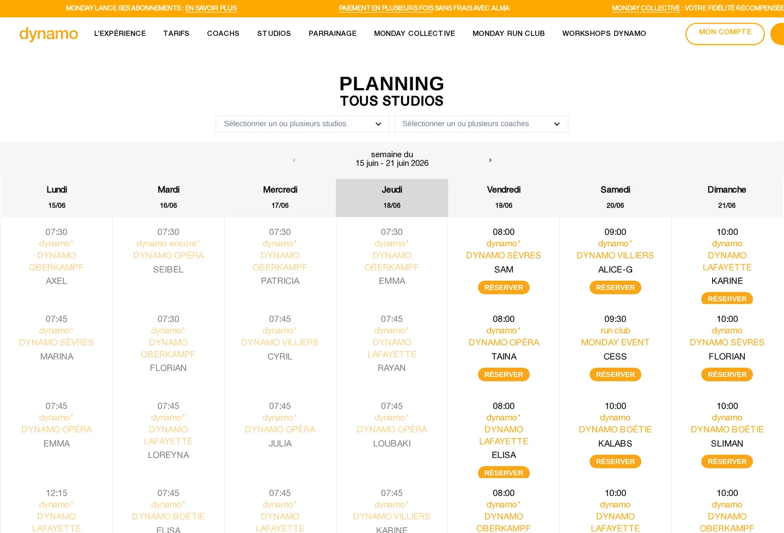Select the Lundi 15/06 day header
This screenshot has height=533, width=784.
[x=57, y=197]
